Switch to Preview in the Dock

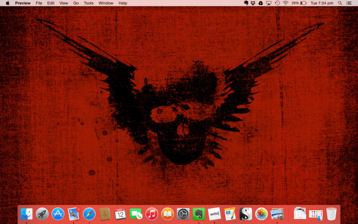point(277,214)
